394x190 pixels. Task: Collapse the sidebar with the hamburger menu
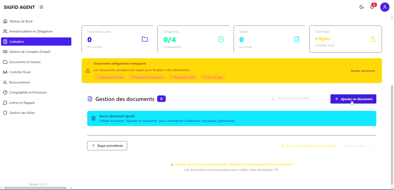tap(41, 7)
